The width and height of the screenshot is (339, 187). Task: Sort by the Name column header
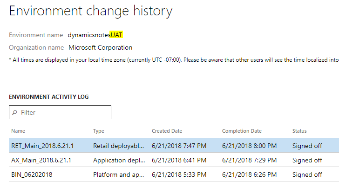tap(18, 131)
